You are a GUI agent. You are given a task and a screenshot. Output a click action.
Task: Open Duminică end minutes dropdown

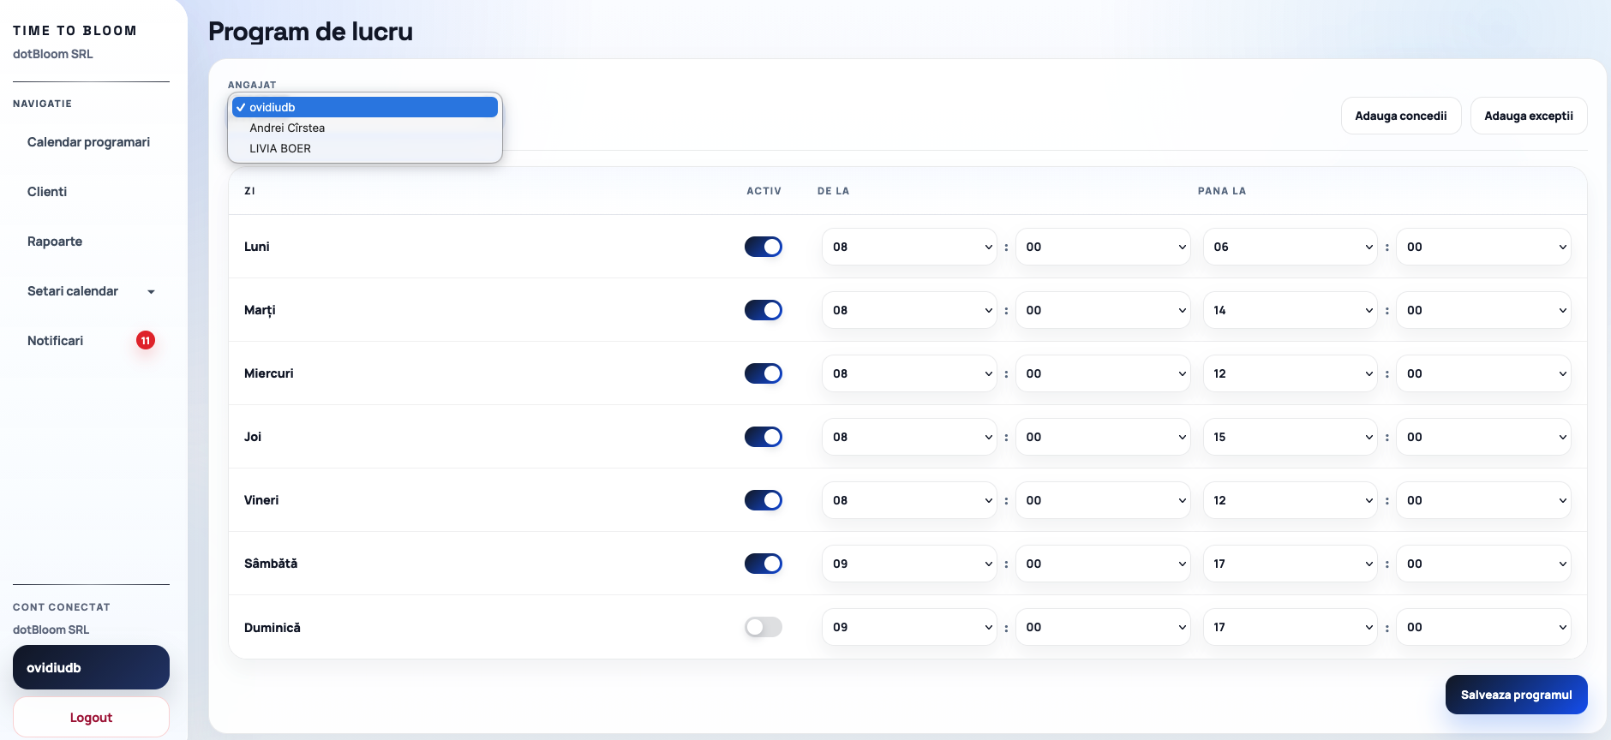tap(1483, 627)
